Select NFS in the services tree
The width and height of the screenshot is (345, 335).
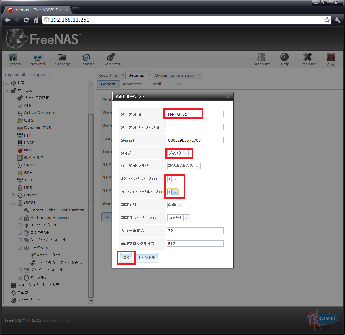click(28, 150)
